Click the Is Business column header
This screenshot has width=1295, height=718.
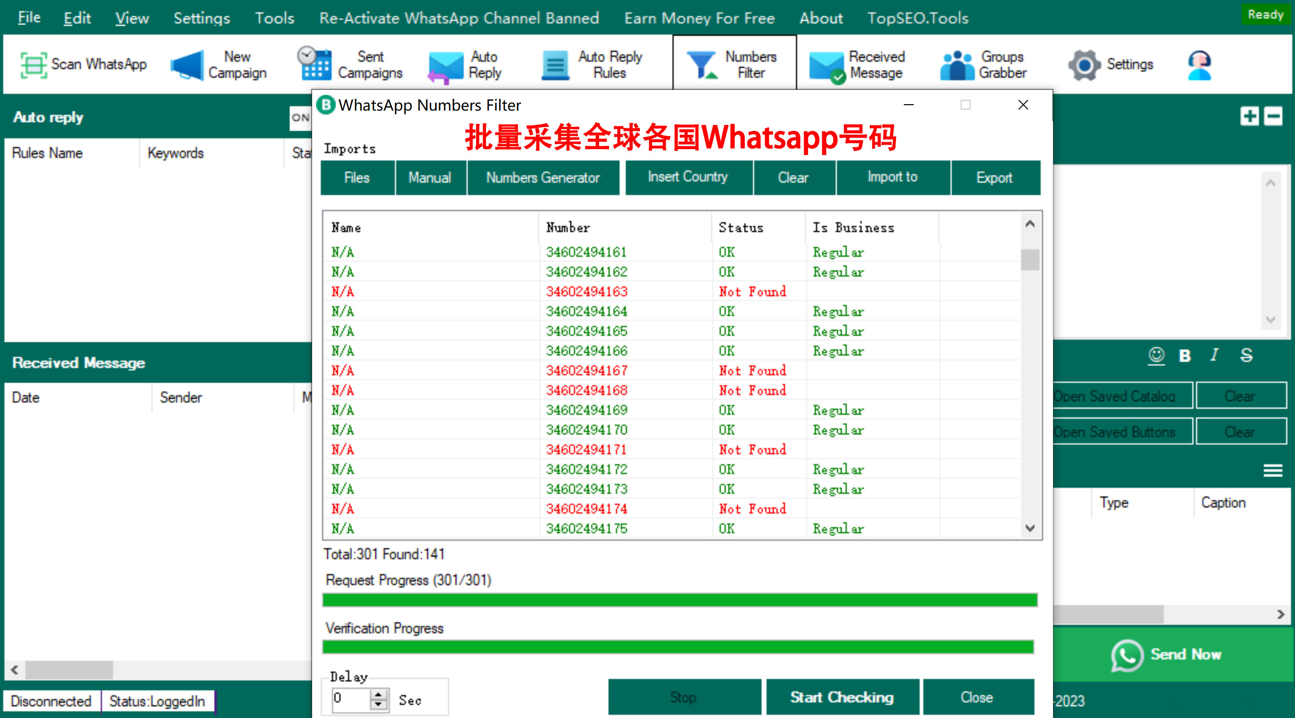pyautogui.click(x=873, y=228)
